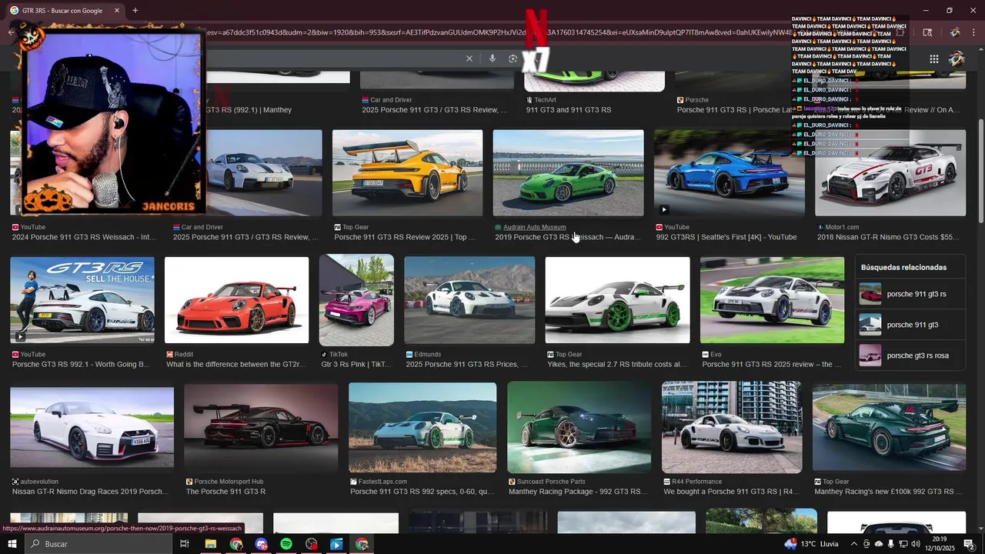This screenshot has width=985, height=554.
Task: Open the Nissan GT-R Nismo GT3 thumbnail
Action: (890, 172)
